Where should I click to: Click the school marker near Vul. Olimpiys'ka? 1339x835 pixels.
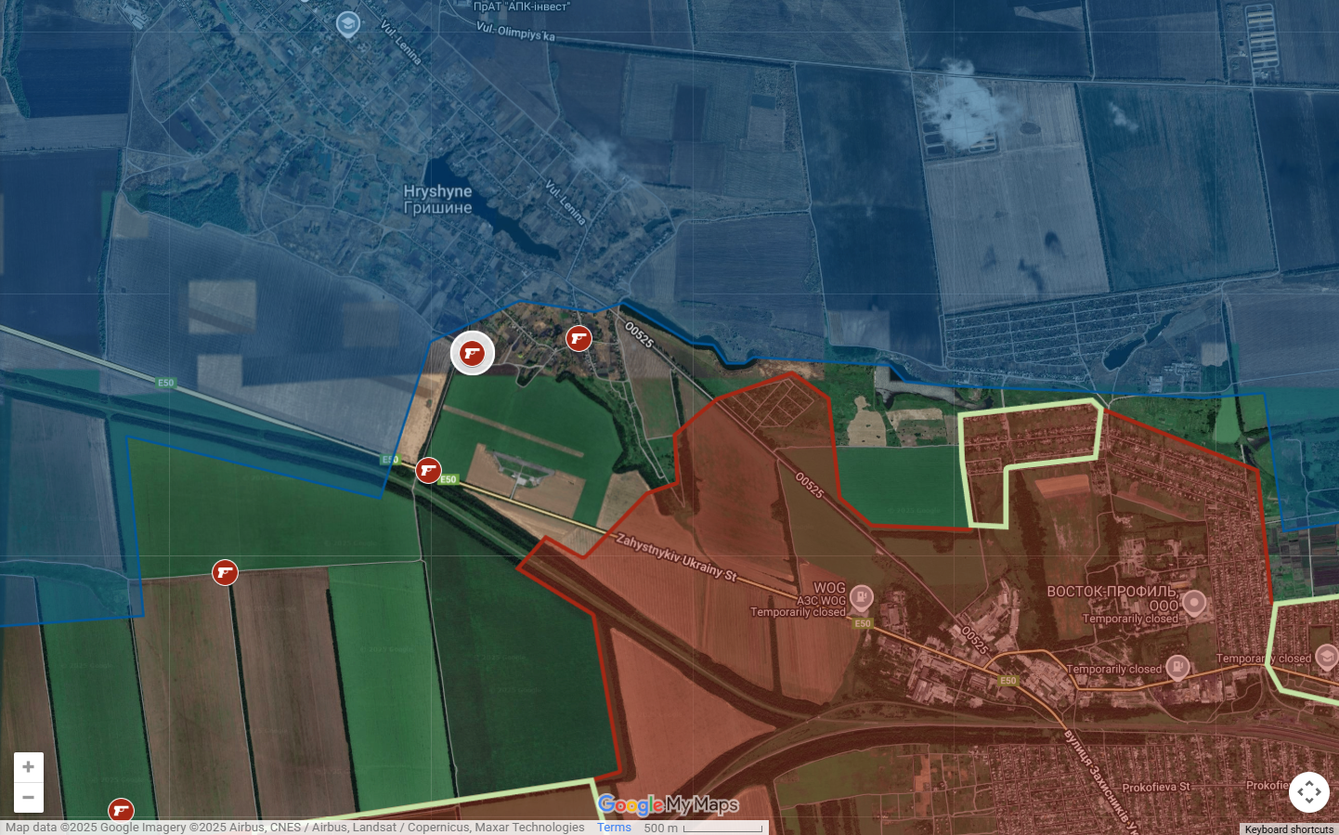(x=348, y=23)
